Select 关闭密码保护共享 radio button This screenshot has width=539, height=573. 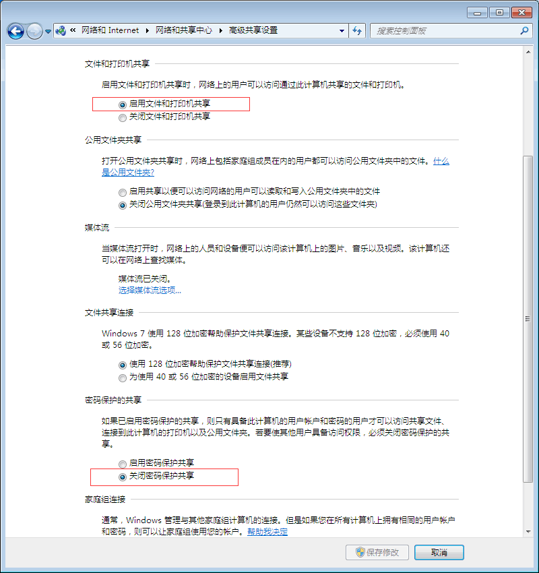(123, 477)
